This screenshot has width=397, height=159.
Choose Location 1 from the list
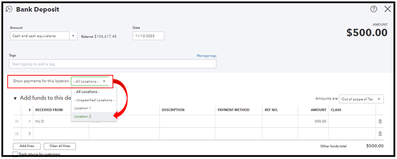click(x=94, y=108)
